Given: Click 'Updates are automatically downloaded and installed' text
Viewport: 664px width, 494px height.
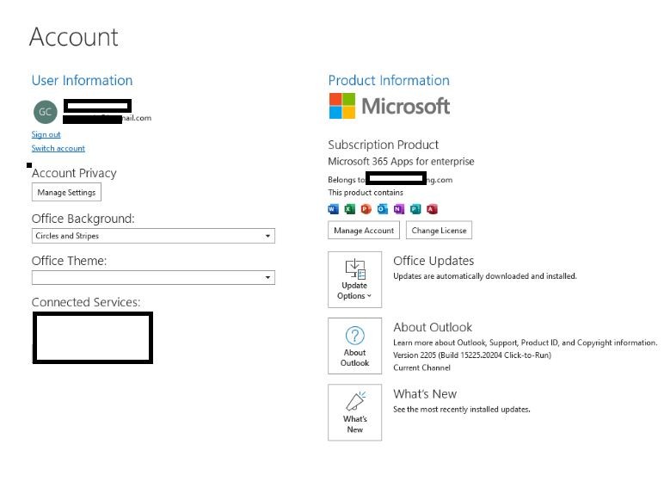Looking at the screenshot, I should [x=485, y=276].
